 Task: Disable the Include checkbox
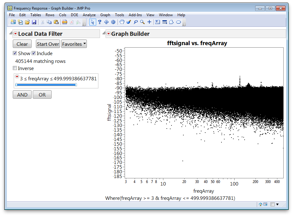(33, 53)
